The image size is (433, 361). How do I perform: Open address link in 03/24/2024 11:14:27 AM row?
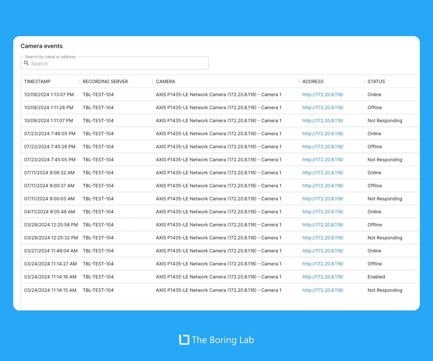(323, 264)
